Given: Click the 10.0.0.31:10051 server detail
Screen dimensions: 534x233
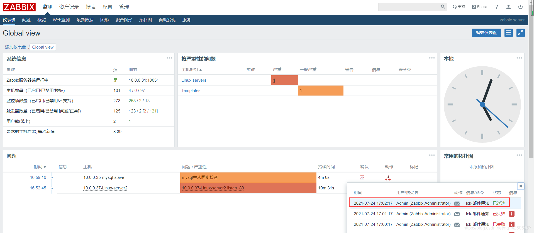Looking at the screenshot, I should coord(144,80).
